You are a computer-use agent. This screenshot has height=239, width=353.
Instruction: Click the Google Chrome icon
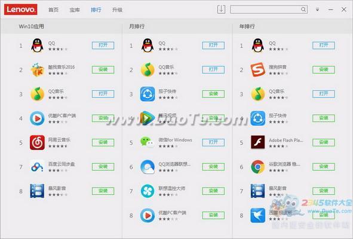[x=258, y=167]
